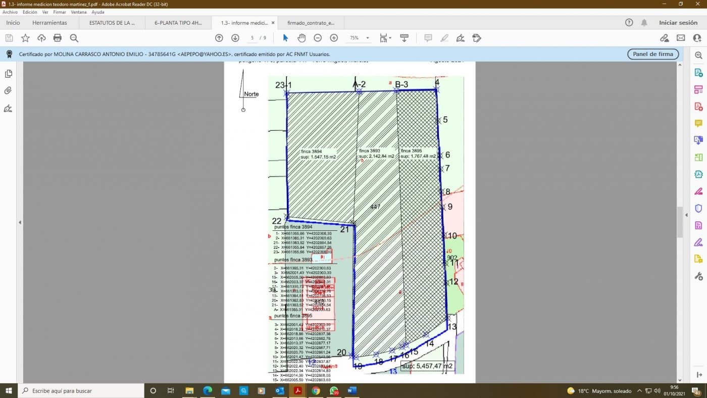This screenshot has width=707, height=398.
Task: Star this file as favorite
Action: [x=25, y=38]
